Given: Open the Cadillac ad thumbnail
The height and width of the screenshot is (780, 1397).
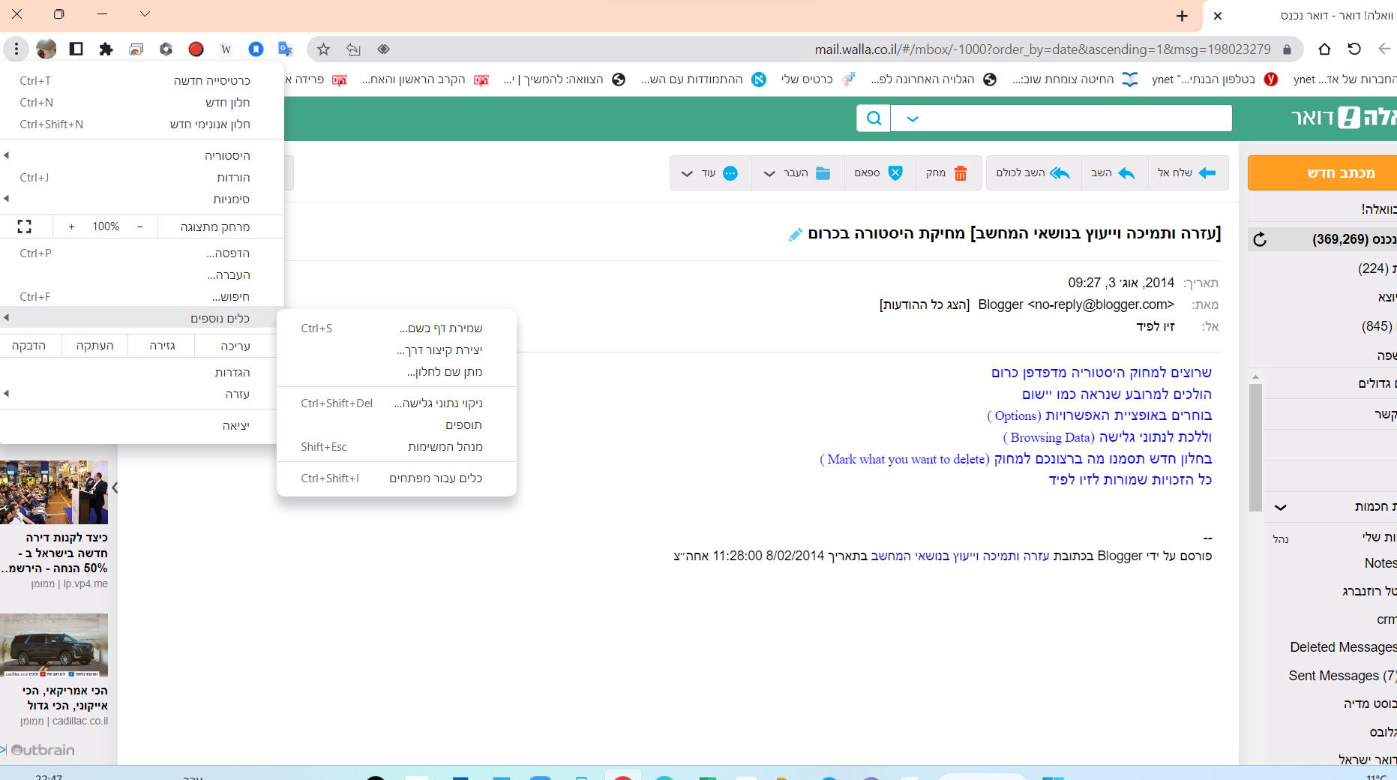Looking at the screenshot, I should (x=54, y=645).
